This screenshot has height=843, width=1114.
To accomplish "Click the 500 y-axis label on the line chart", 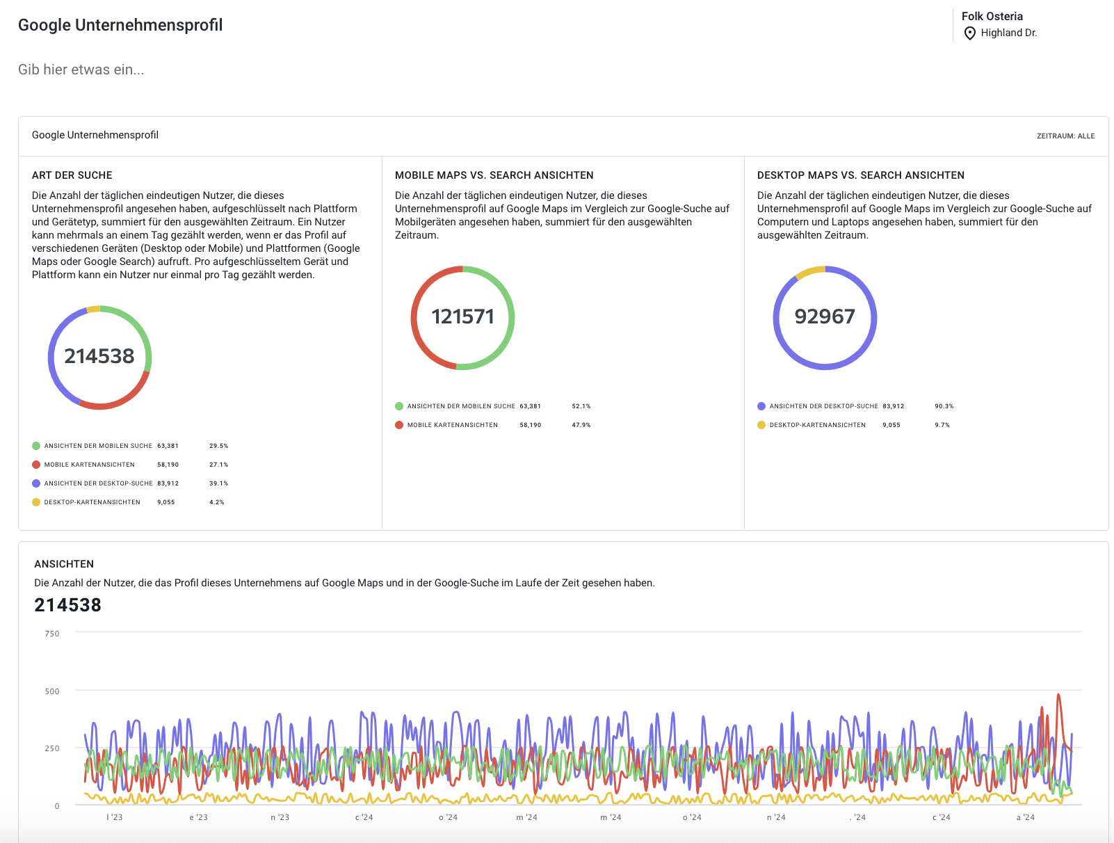I will pos(52,691).
